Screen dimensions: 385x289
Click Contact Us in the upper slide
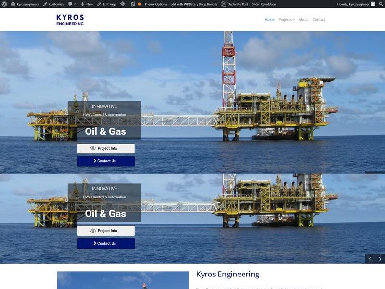point(106,161)
